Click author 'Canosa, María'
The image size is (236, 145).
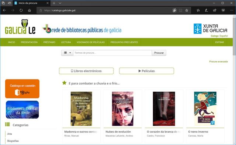196,136
